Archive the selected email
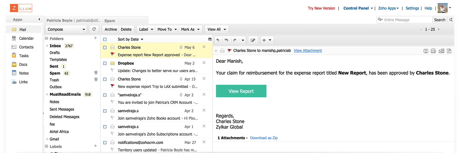This screenshot has width=460, height=153. pyautogui.click(x=111, y=29)
